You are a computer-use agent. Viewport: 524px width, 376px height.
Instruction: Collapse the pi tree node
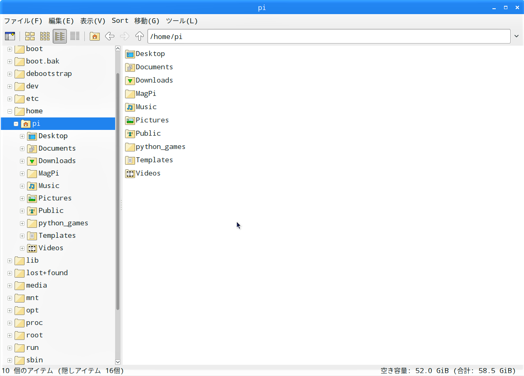click(16, 124)
